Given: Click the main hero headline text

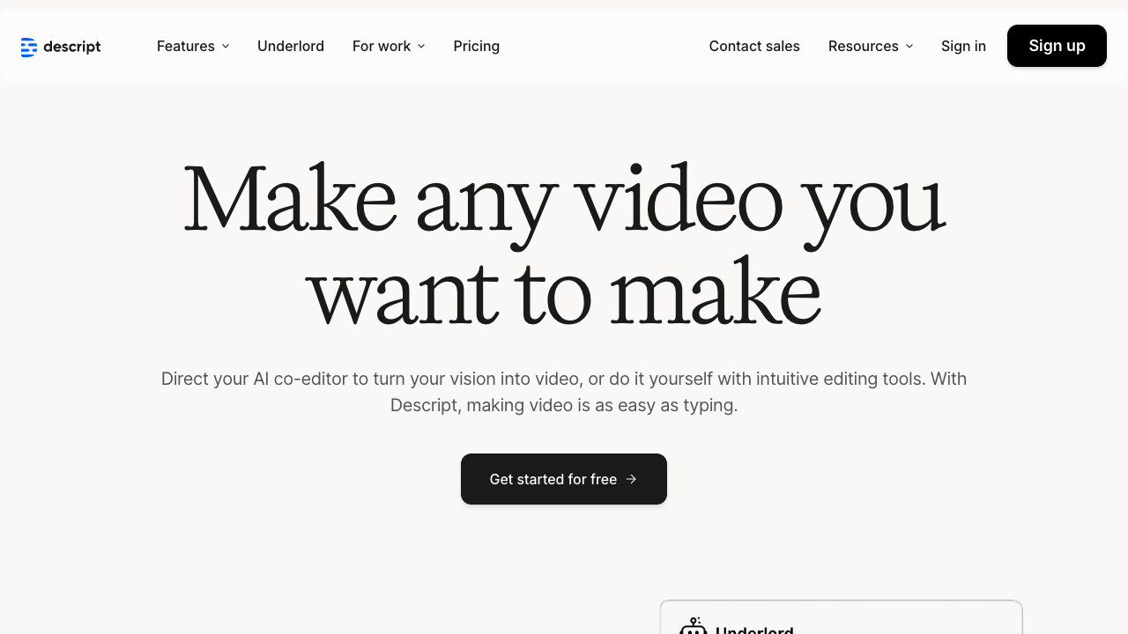Looking at the screenshot, I should [x=564, y=242].
